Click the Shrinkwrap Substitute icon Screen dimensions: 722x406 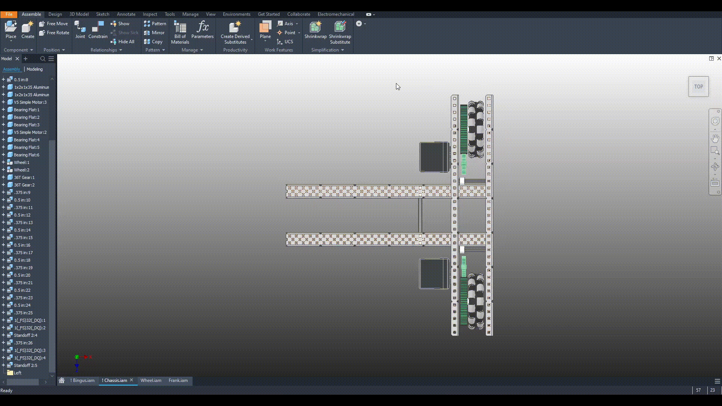340,32
